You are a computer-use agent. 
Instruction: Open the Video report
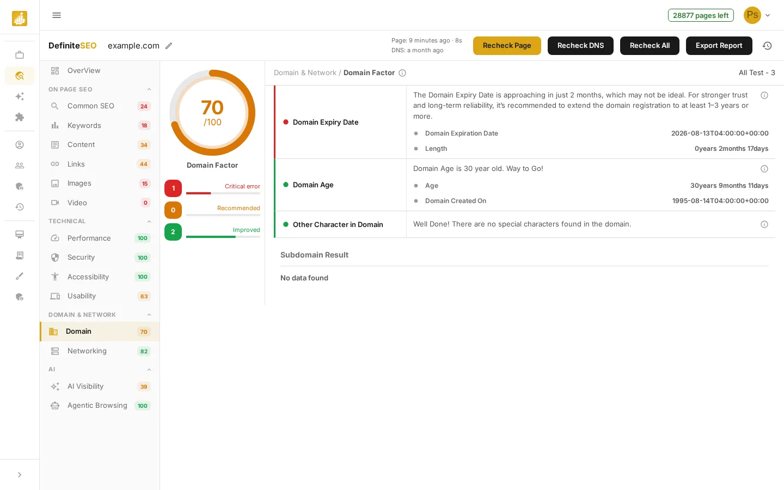(x=100, y=203)
